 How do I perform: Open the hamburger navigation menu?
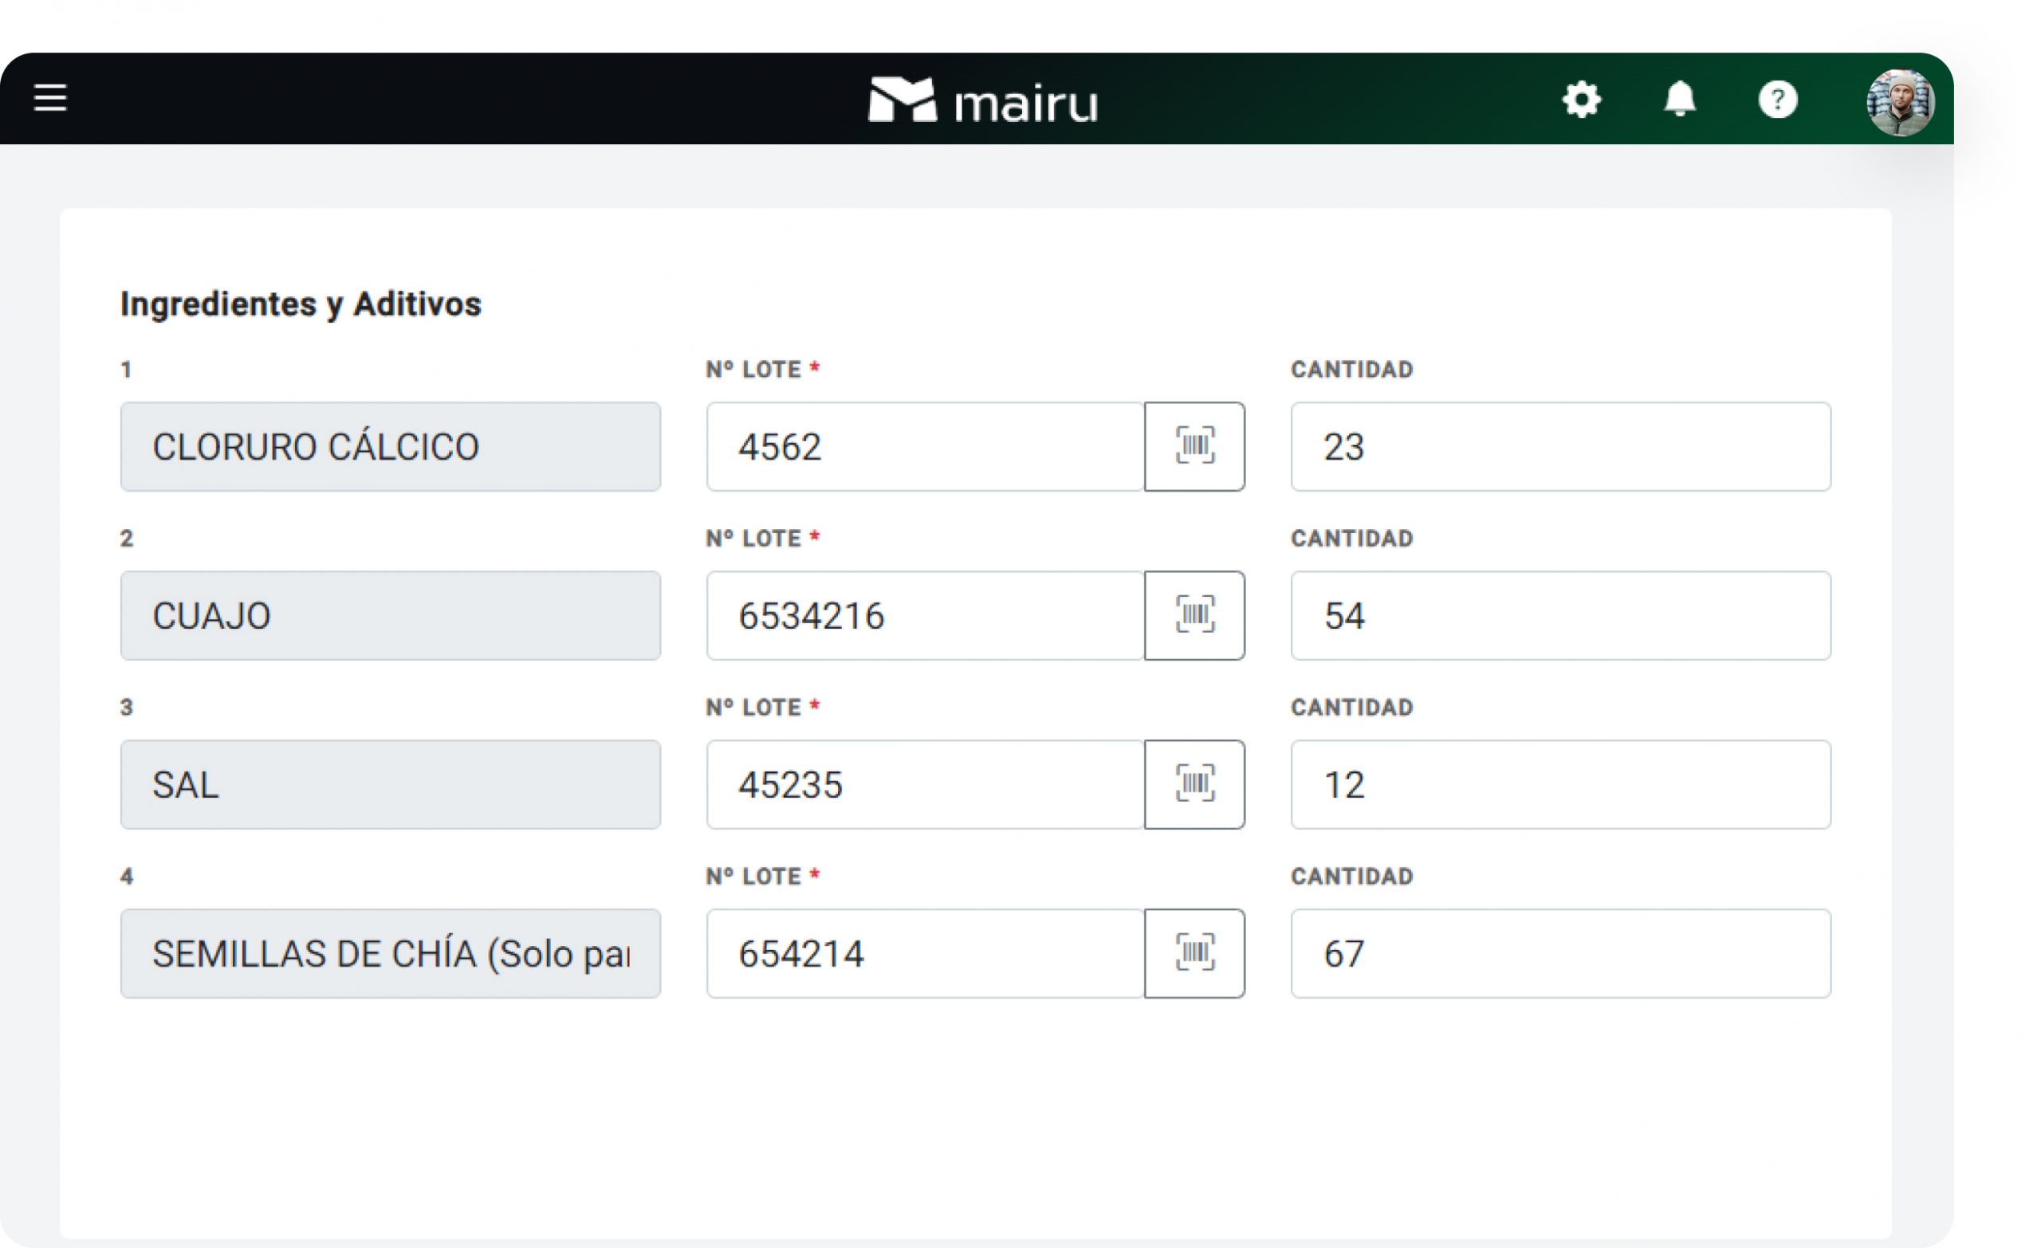point(50,98)
